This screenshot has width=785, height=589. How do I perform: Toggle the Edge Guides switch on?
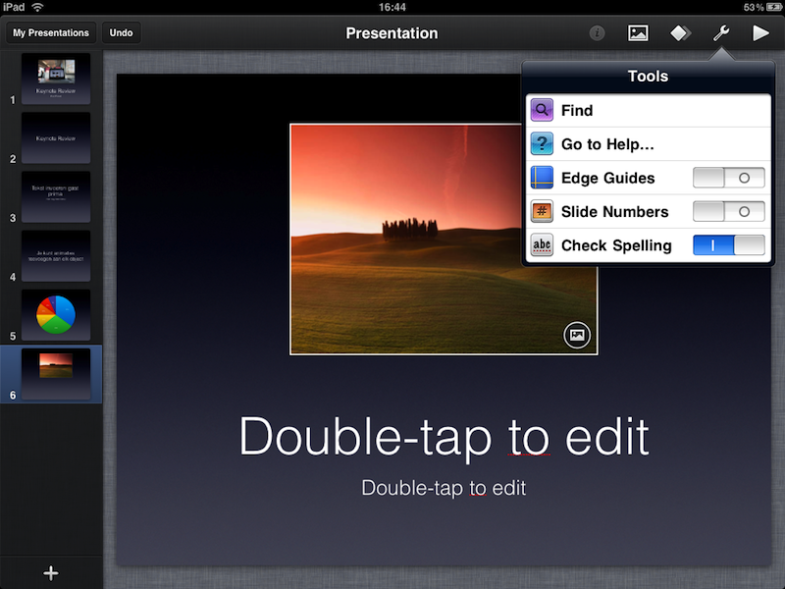coord(728,178)
